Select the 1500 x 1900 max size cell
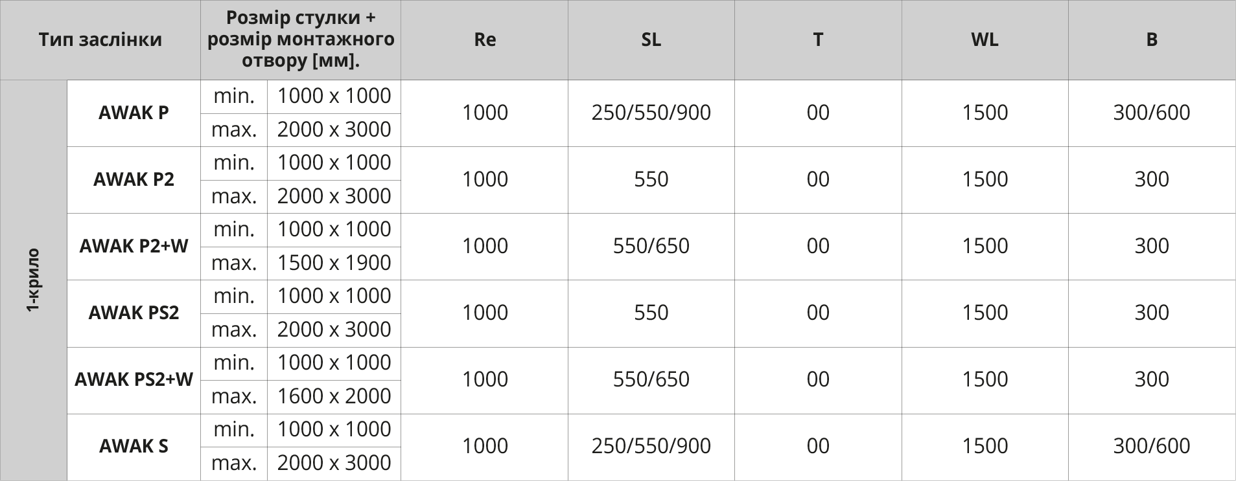 (334, 263)
